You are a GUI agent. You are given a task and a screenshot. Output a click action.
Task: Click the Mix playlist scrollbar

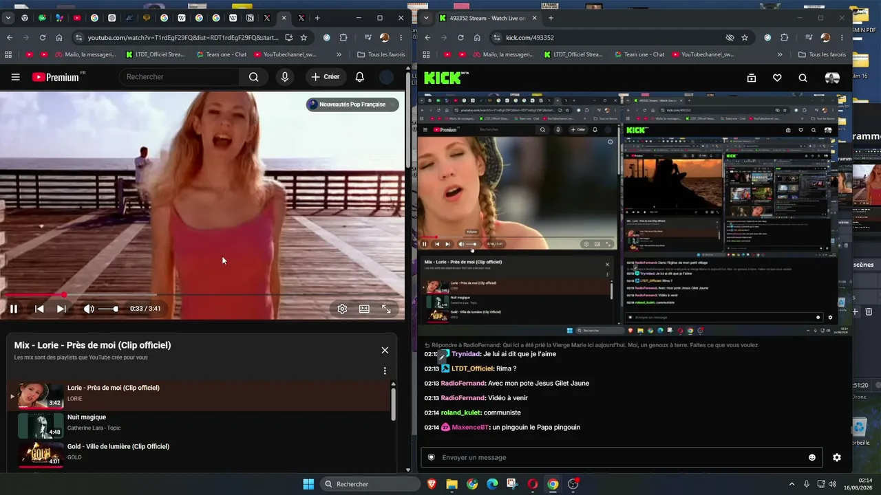pos(394,404)
